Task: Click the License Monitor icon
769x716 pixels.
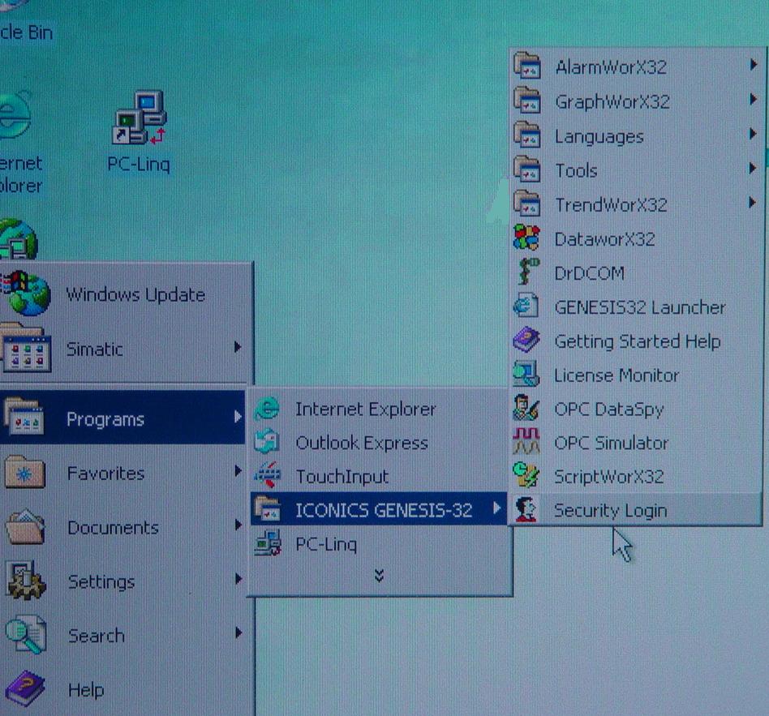Action: 526,374
